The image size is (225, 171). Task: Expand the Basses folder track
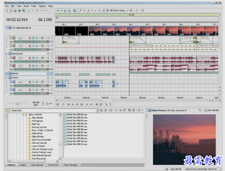pyautogui.click(x=6, y=74)
